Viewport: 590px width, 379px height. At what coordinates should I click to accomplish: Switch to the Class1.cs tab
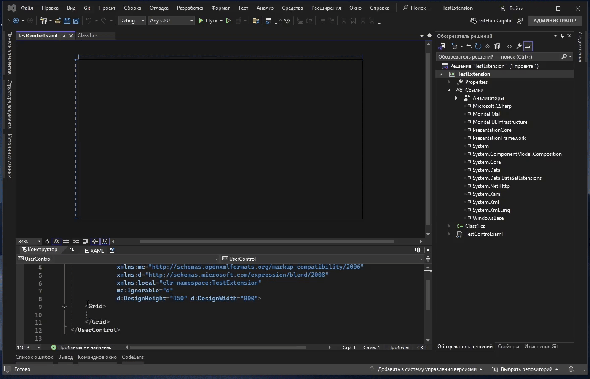[88, 35]
